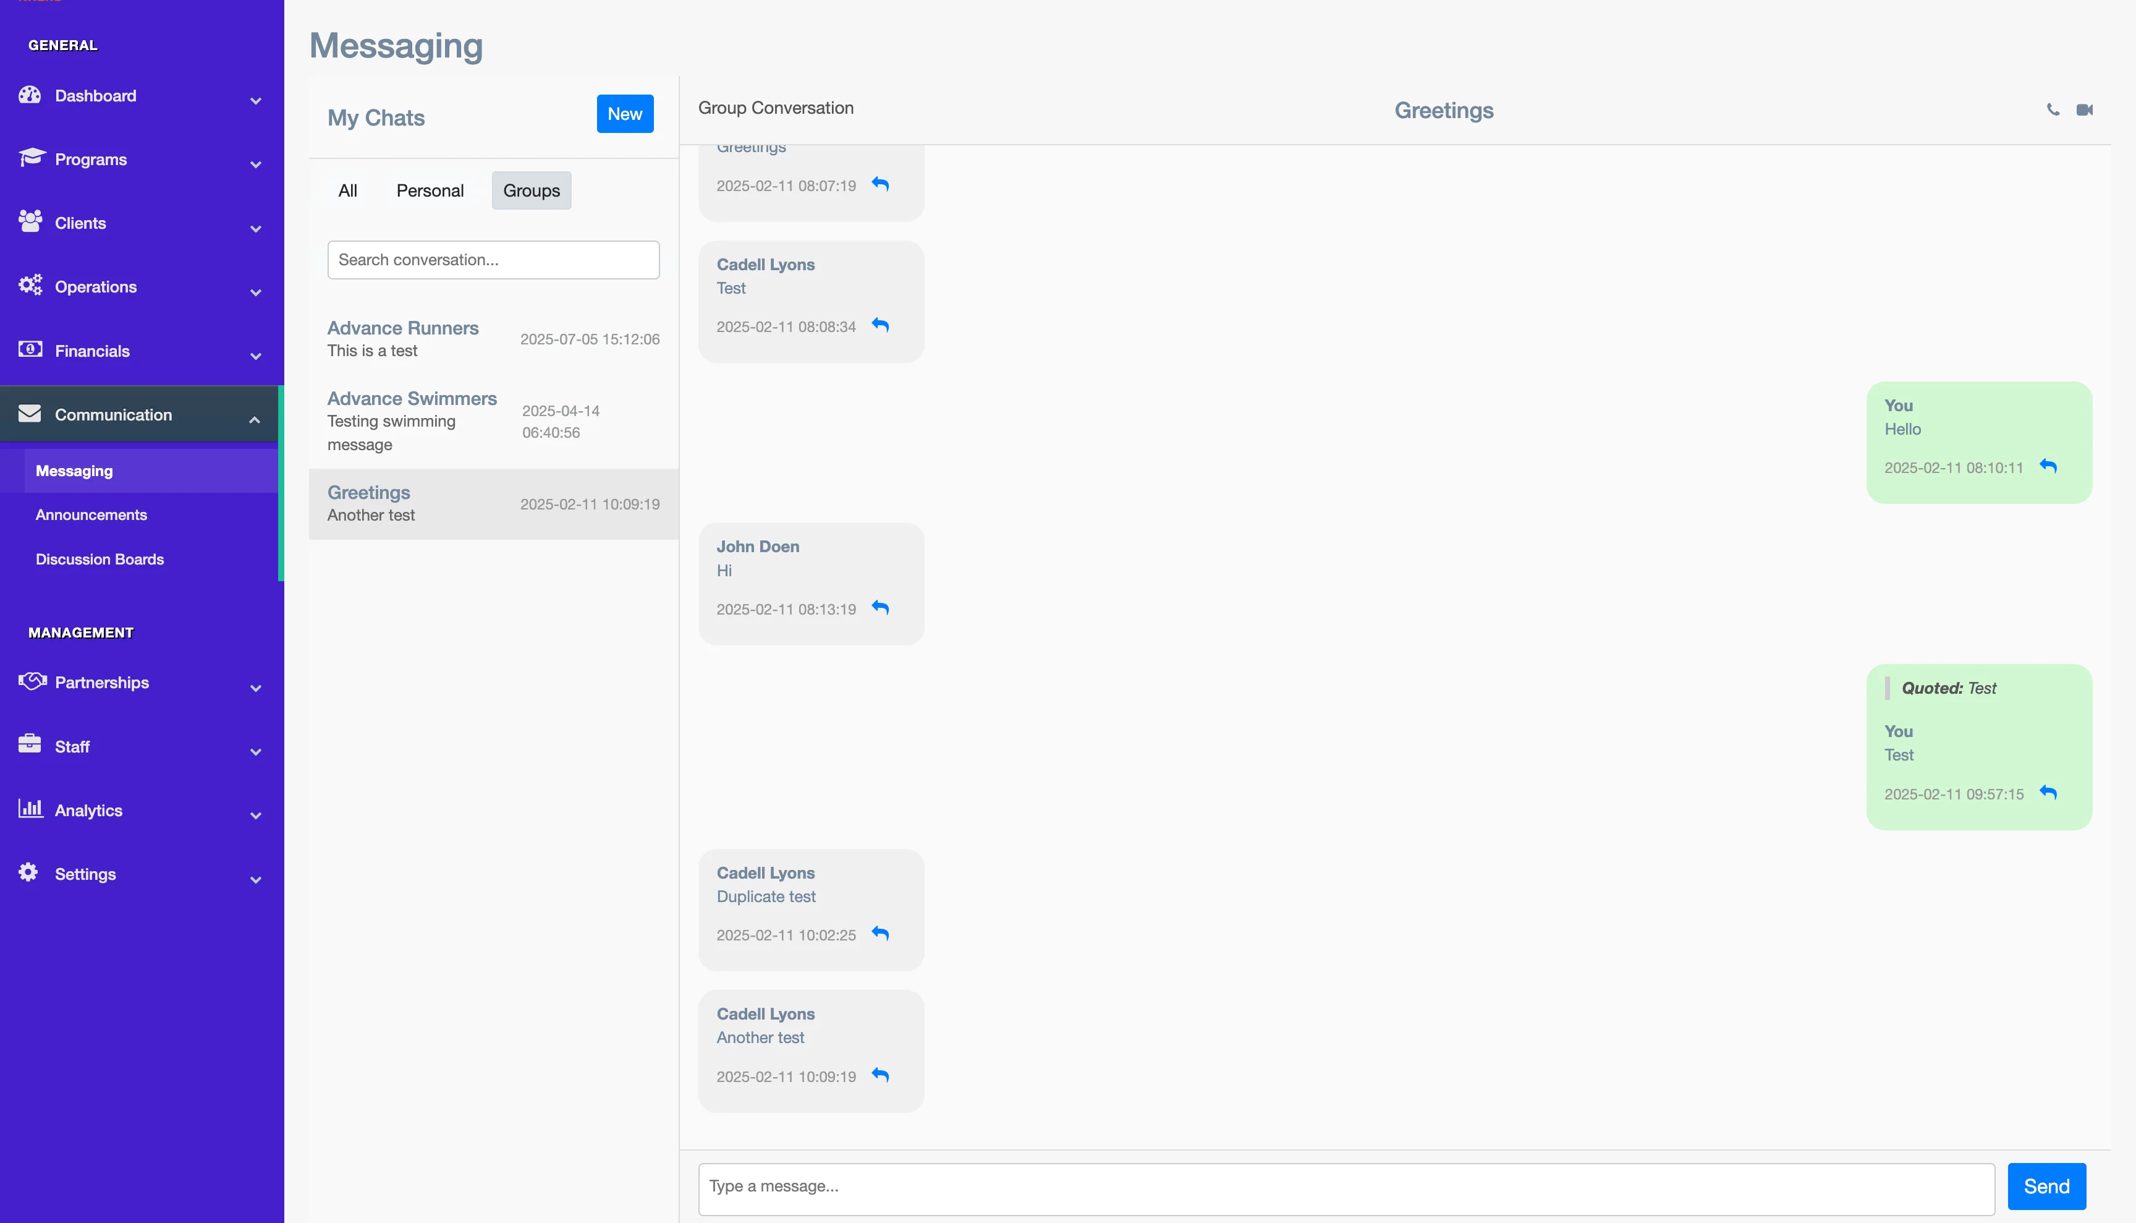Image resolution: width=2136 pixels, height=1223 pixels.
Task: Reply to Cadell Lyons' Another test message
Action: (880, 1075)
